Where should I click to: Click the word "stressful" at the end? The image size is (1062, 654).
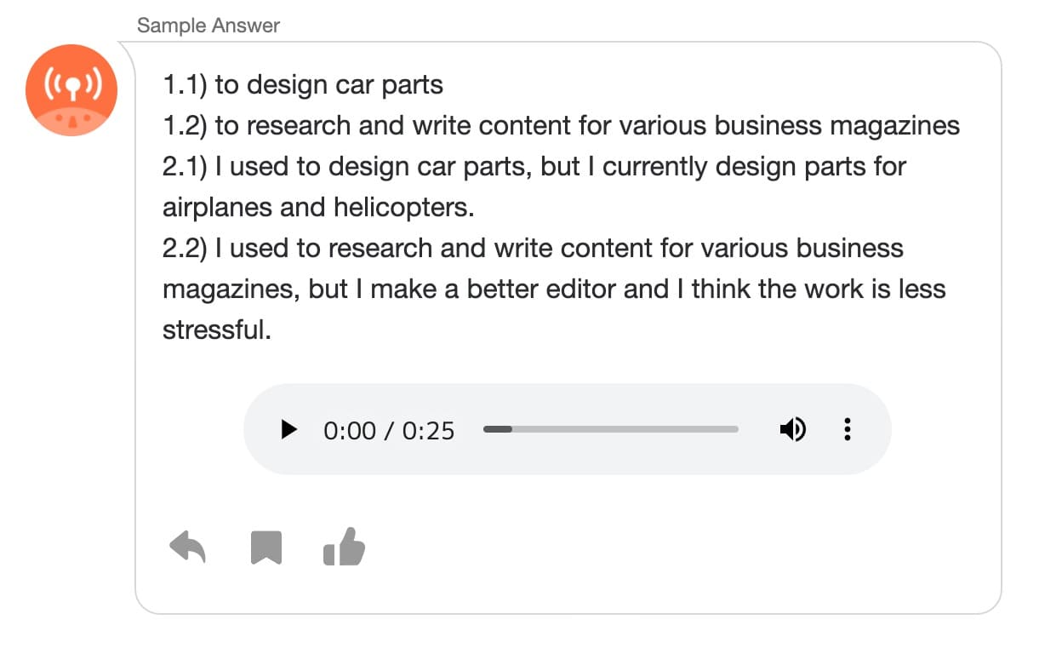click(x=216, y=330)
